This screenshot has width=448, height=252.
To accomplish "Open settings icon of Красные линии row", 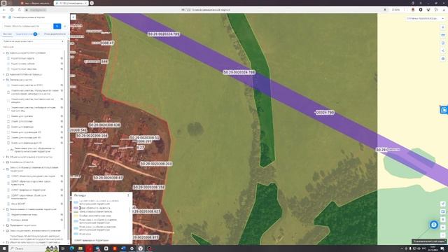I will (x=62, y=220).
